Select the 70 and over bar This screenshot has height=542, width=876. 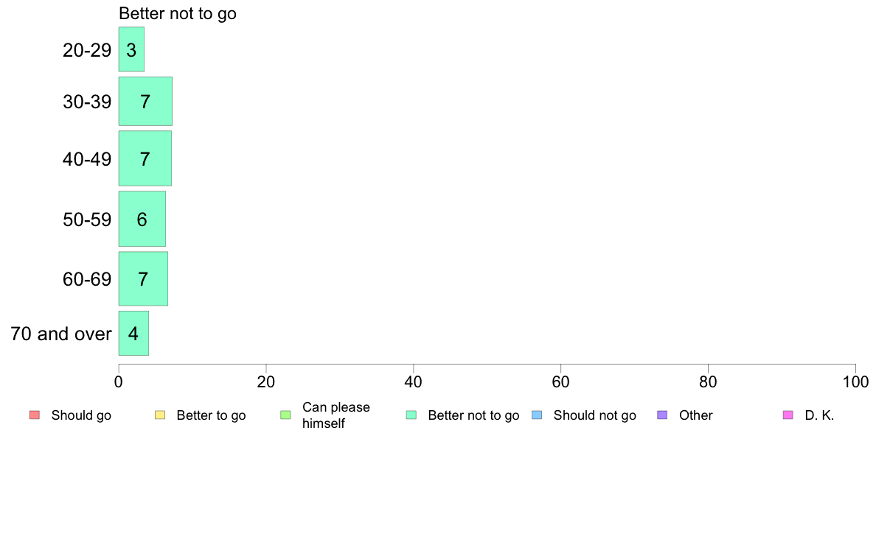click(x=133, y=334)
